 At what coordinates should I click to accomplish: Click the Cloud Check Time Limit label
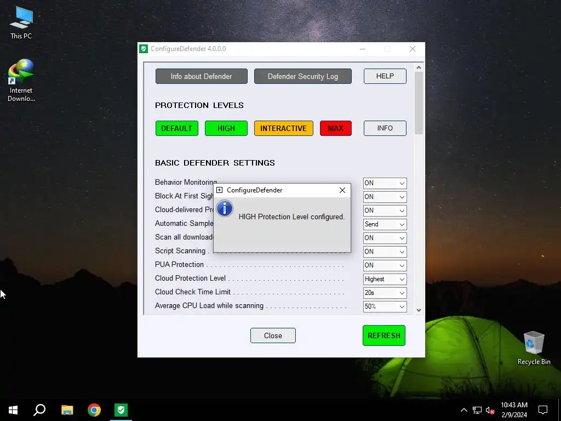[x=193, y=292]
